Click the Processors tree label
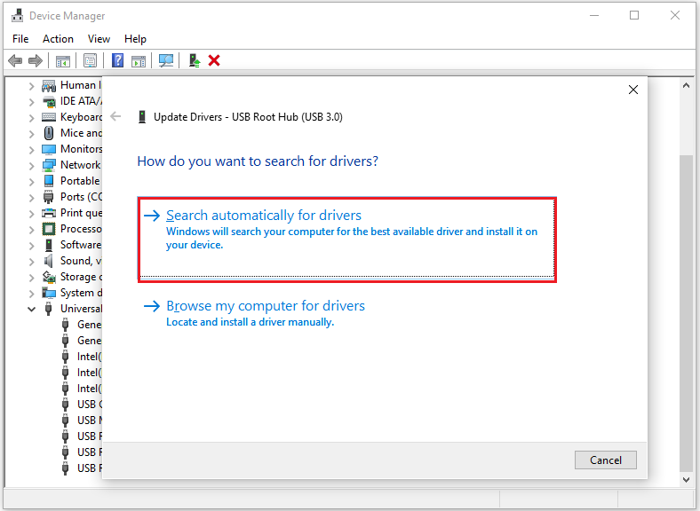700x511 pixels. pyautogui.click(x=81, y=229)
